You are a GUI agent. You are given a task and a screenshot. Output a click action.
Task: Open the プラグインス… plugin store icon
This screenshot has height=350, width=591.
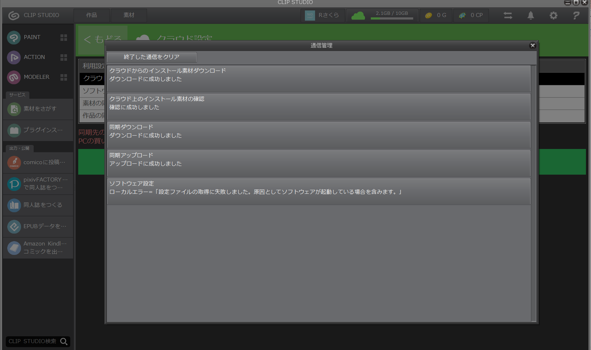pyautogui.click(x=14, y=130)
